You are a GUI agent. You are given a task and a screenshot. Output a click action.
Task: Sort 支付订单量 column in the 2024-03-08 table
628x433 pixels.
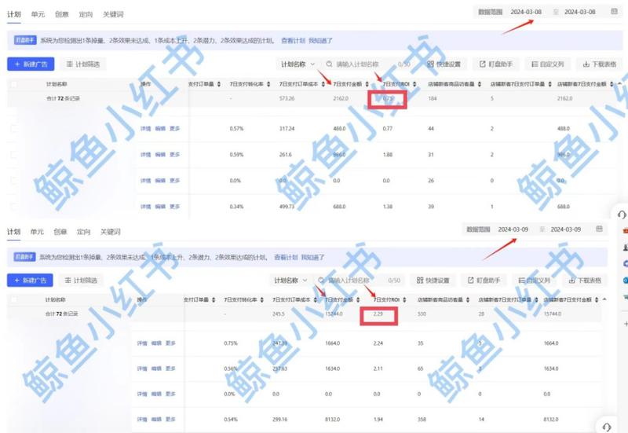coord(219,84)
